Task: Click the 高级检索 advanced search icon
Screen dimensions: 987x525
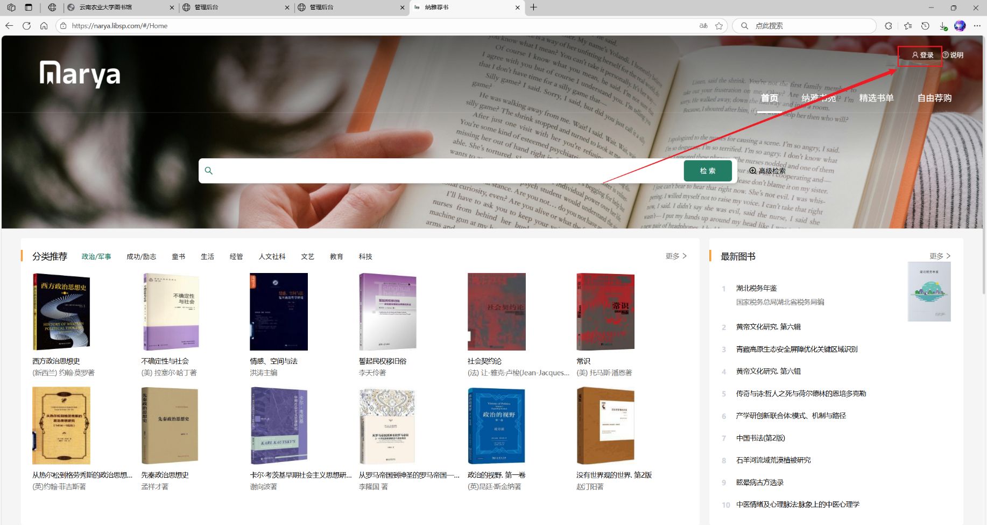Action: pyautogui.click(x=753, y=171)
